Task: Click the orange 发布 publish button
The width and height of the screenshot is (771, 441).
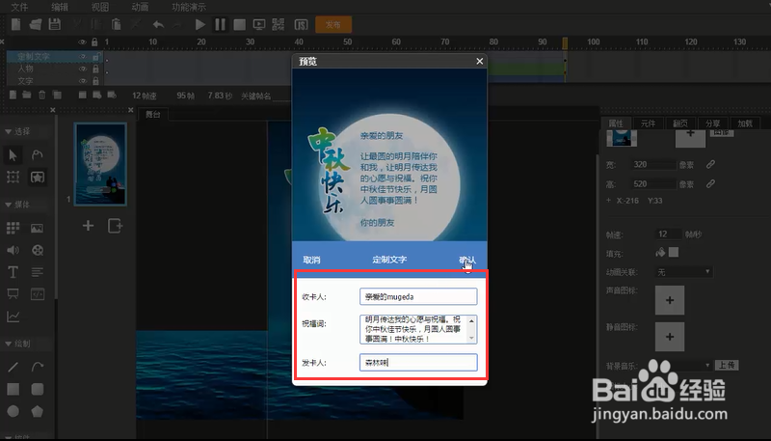Action: coord(333,24)
